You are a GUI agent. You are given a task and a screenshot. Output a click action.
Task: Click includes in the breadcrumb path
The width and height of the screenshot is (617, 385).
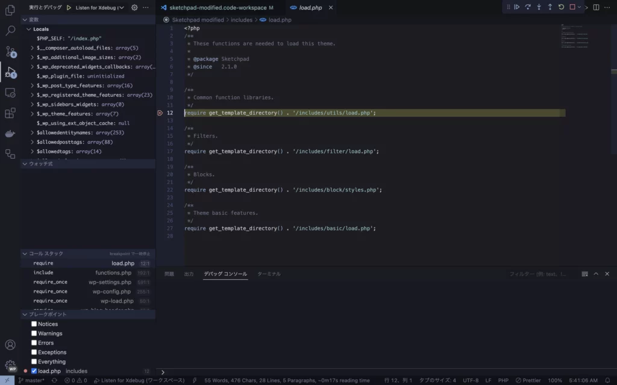pyautogui.click(x=242, y=20)
